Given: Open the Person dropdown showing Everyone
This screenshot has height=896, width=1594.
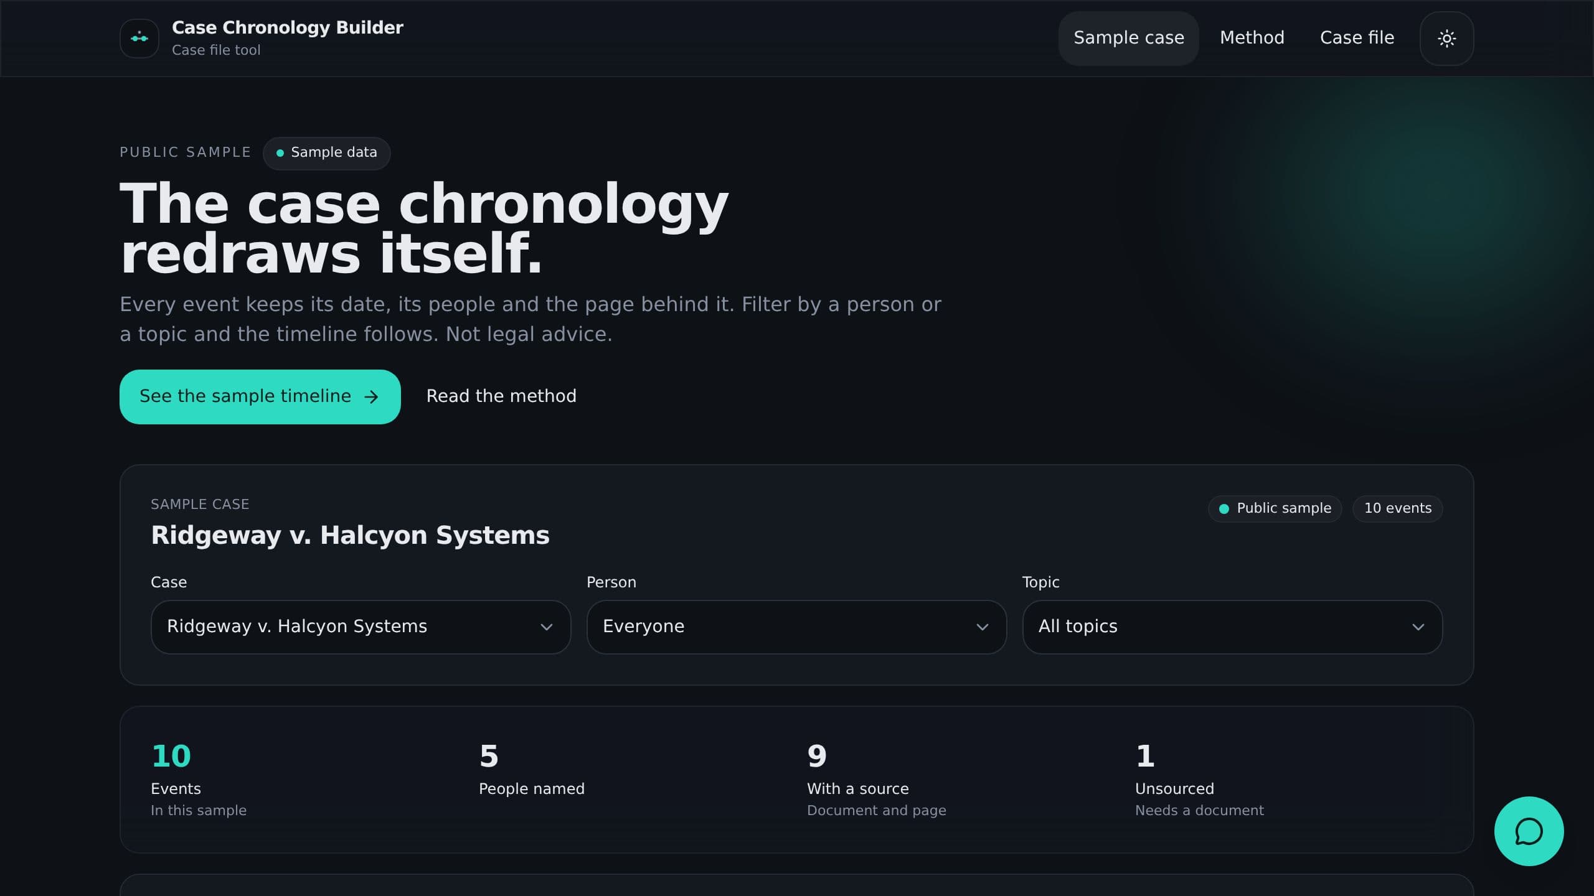Looking at the screenshot, I should click(796, 627).
